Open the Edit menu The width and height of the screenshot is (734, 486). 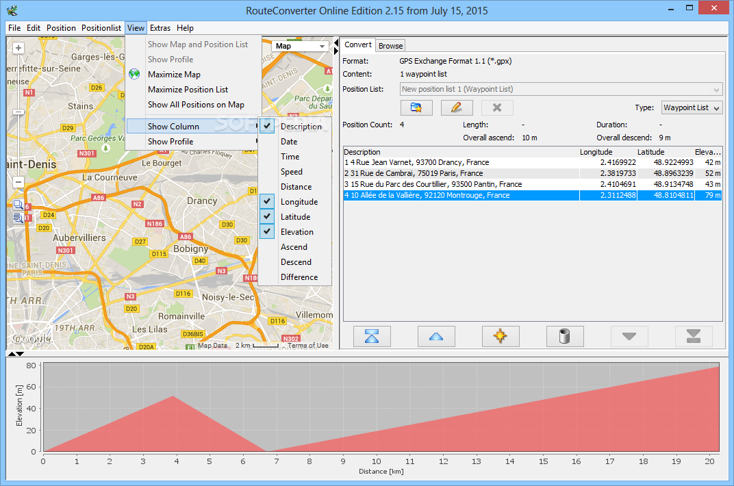(34, 28)
